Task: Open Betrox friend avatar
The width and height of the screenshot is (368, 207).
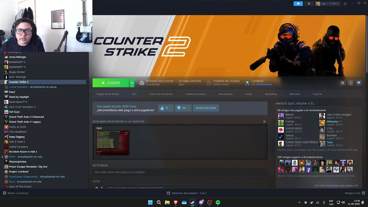Action: 281,116
